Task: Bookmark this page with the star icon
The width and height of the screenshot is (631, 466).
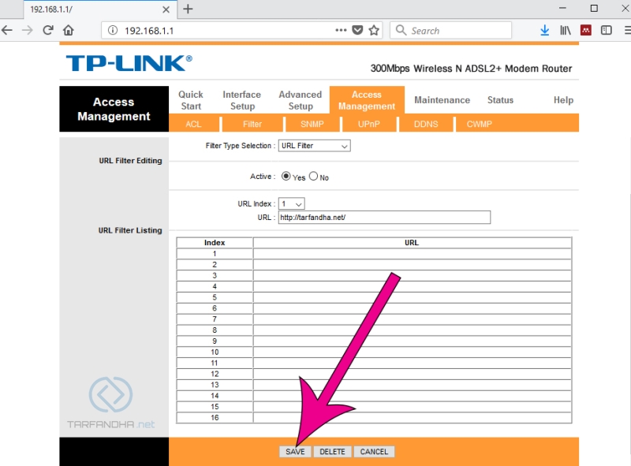Action: (x=374, y=30)
